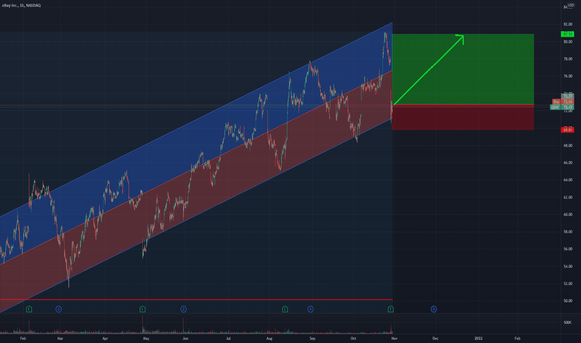
Task: Click the 80.00 price axis label
Action: pos(568,42)
